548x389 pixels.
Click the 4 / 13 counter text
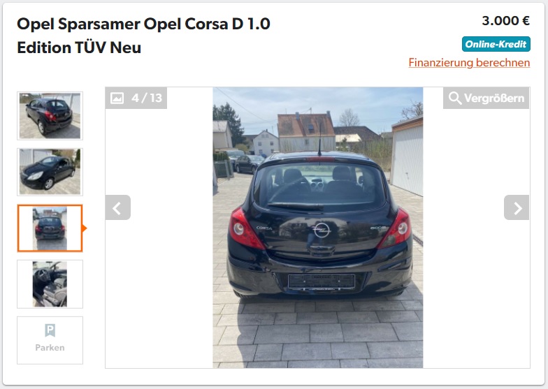click(147, 98)
